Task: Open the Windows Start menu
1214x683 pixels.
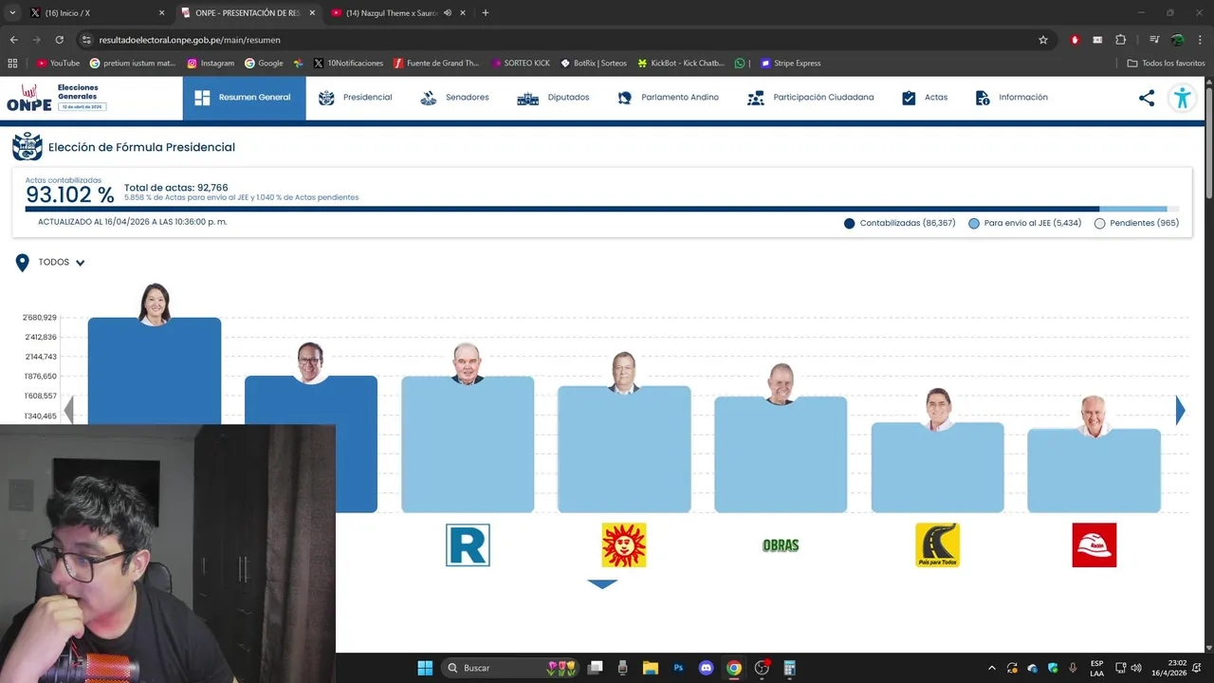Action: pos(425,668)
